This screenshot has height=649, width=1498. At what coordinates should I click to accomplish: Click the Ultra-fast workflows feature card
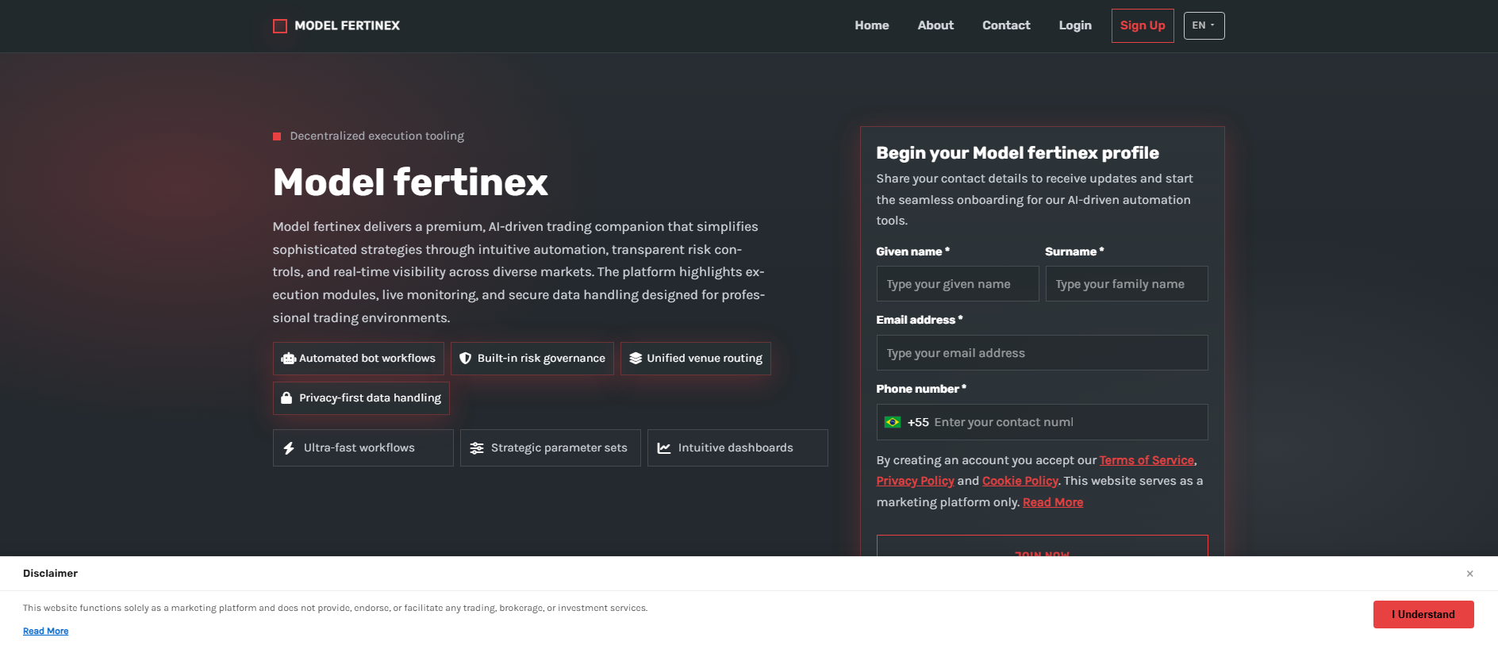[363, 448]
